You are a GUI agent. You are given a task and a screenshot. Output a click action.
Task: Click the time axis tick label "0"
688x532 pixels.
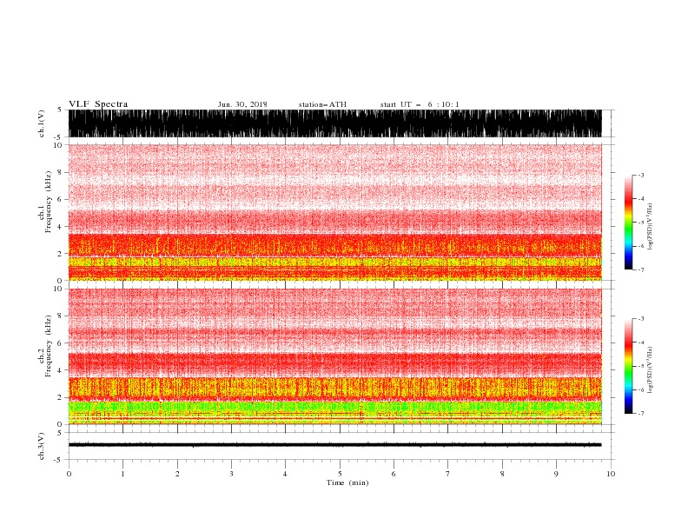point(69,474)
